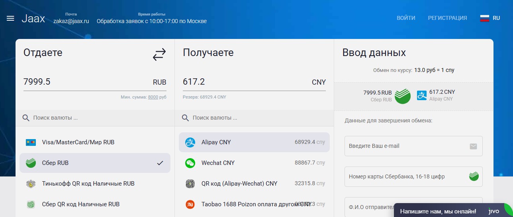Select Taobao 1688 Poizon option
Image resolution: width=513 pixels, height=217 pixels.
tap(254, 204)
